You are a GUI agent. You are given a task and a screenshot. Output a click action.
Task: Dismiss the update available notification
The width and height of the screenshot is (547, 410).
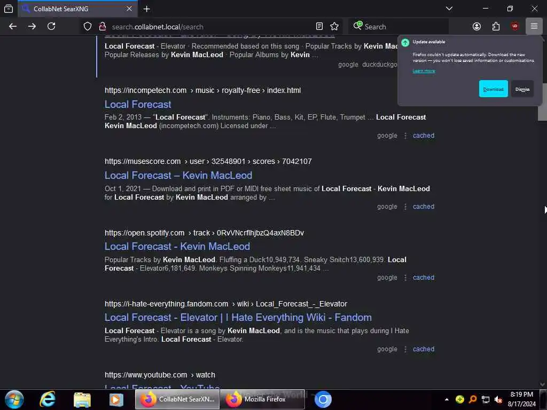coord(522,89)
